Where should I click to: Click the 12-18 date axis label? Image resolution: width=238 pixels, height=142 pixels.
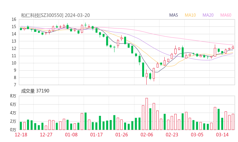coord(21,135)
